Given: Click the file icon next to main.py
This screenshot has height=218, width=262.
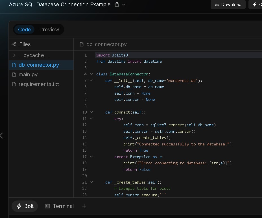Looking at the screenshot, I should coord(14,75).
